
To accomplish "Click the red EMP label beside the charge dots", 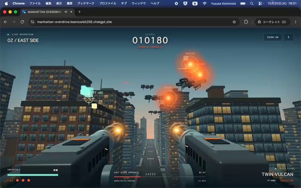I will point(10,180).
